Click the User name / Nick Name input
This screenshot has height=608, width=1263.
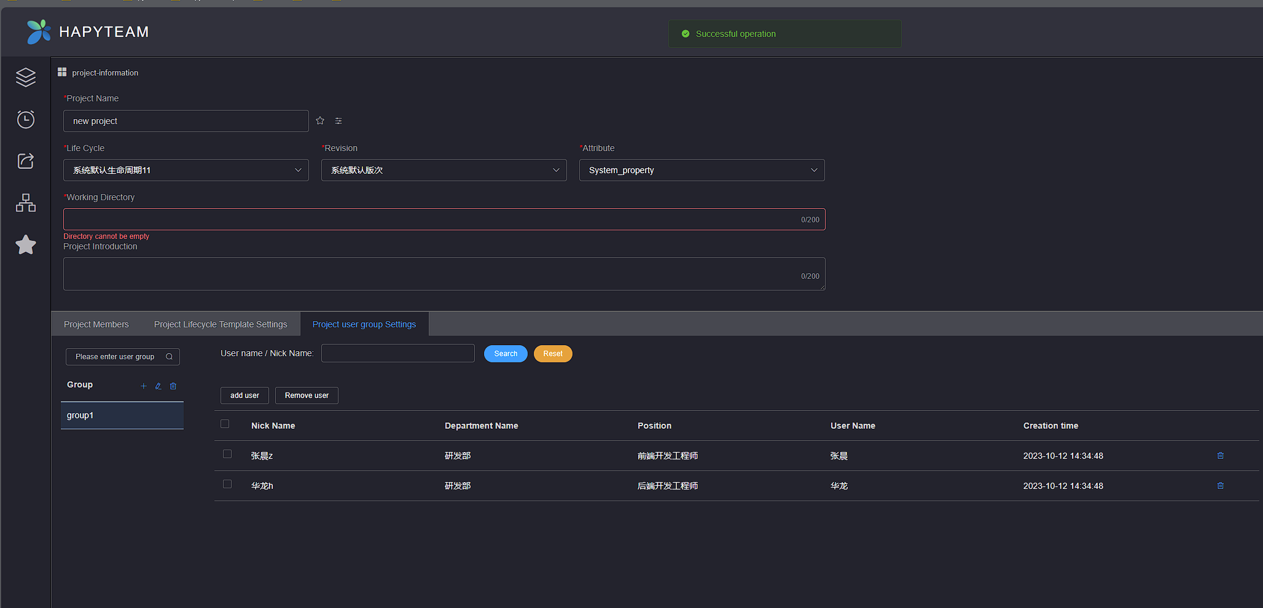point(398,353)
